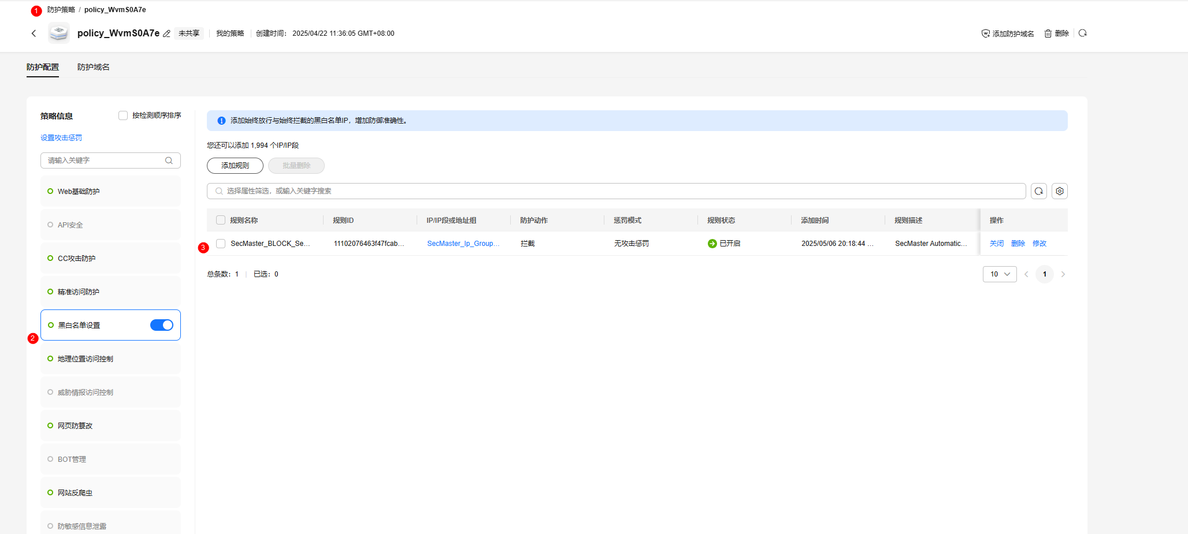The width and height of the screenshot is (1188, 534).
Task: Click the pencil icon to rename policy_WvmS0A7e
Action: coord(166,33)
